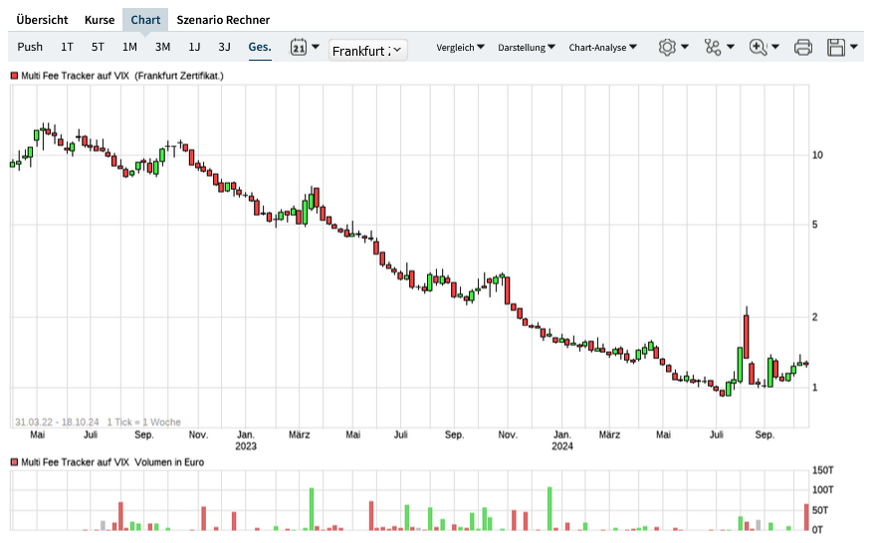873x543 pixels.
Task: Switch to the Kurse tab
Action: (x=100, y=20)
